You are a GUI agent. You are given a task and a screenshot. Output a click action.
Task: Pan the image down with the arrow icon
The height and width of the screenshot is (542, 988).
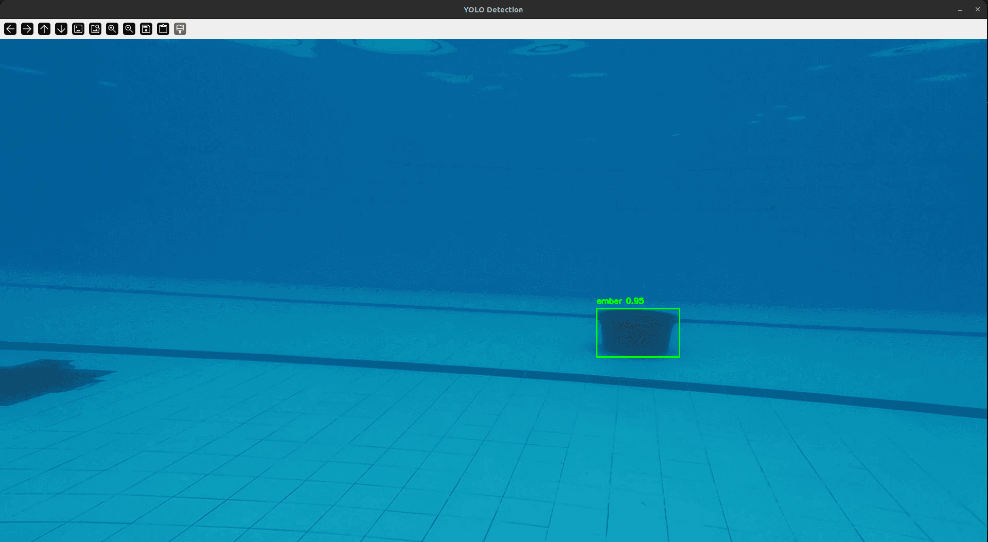click(x=61, y=29)
